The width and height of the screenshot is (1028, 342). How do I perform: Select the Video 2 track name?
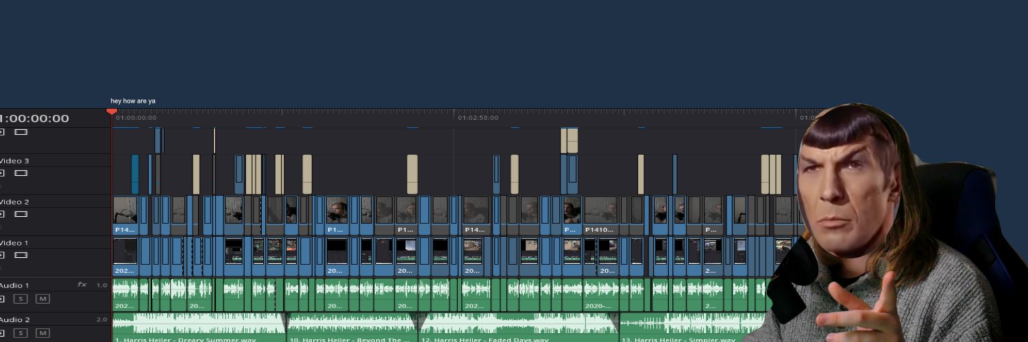coord(14,202)
